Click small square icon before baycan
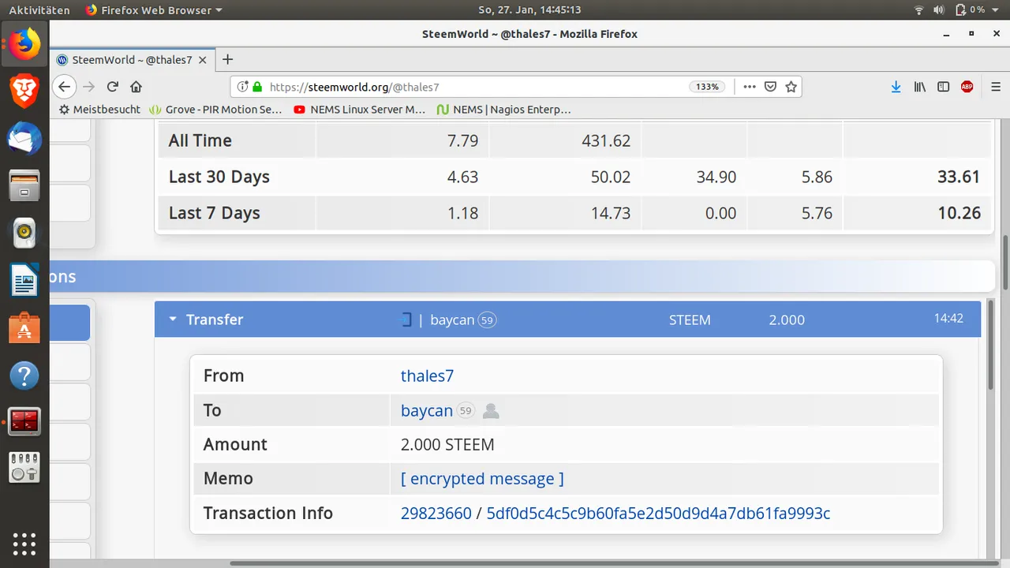This screenshot has height=568, width=1010. coord(406,319)
